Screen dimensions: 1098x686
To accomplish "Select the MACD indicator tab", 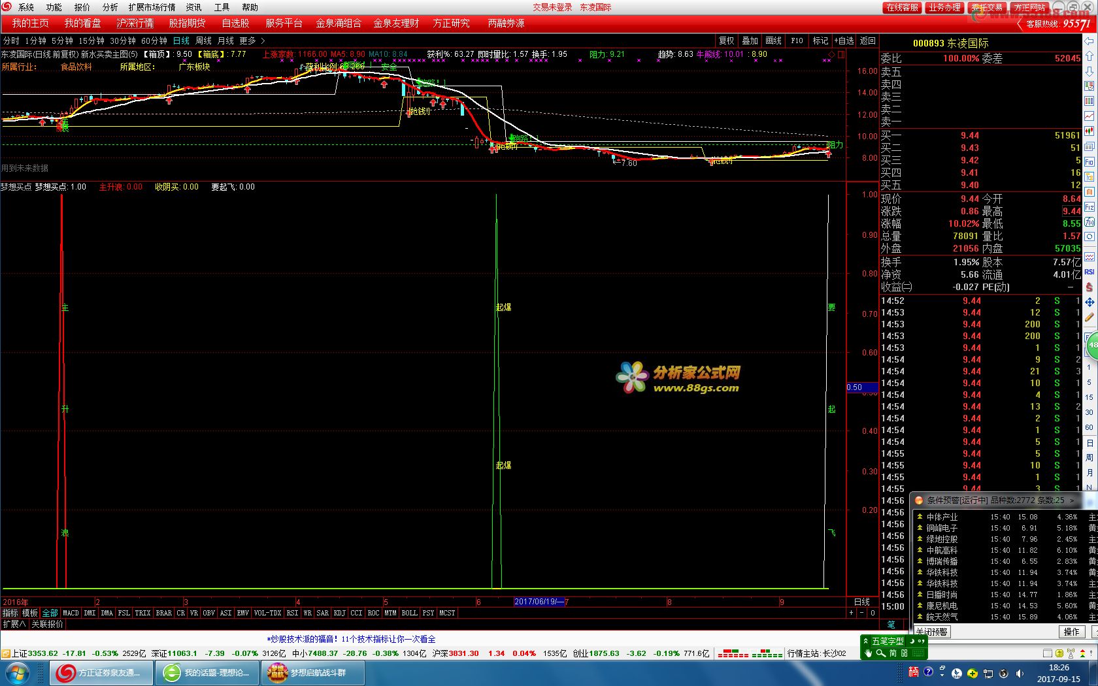I will [71, 613].
